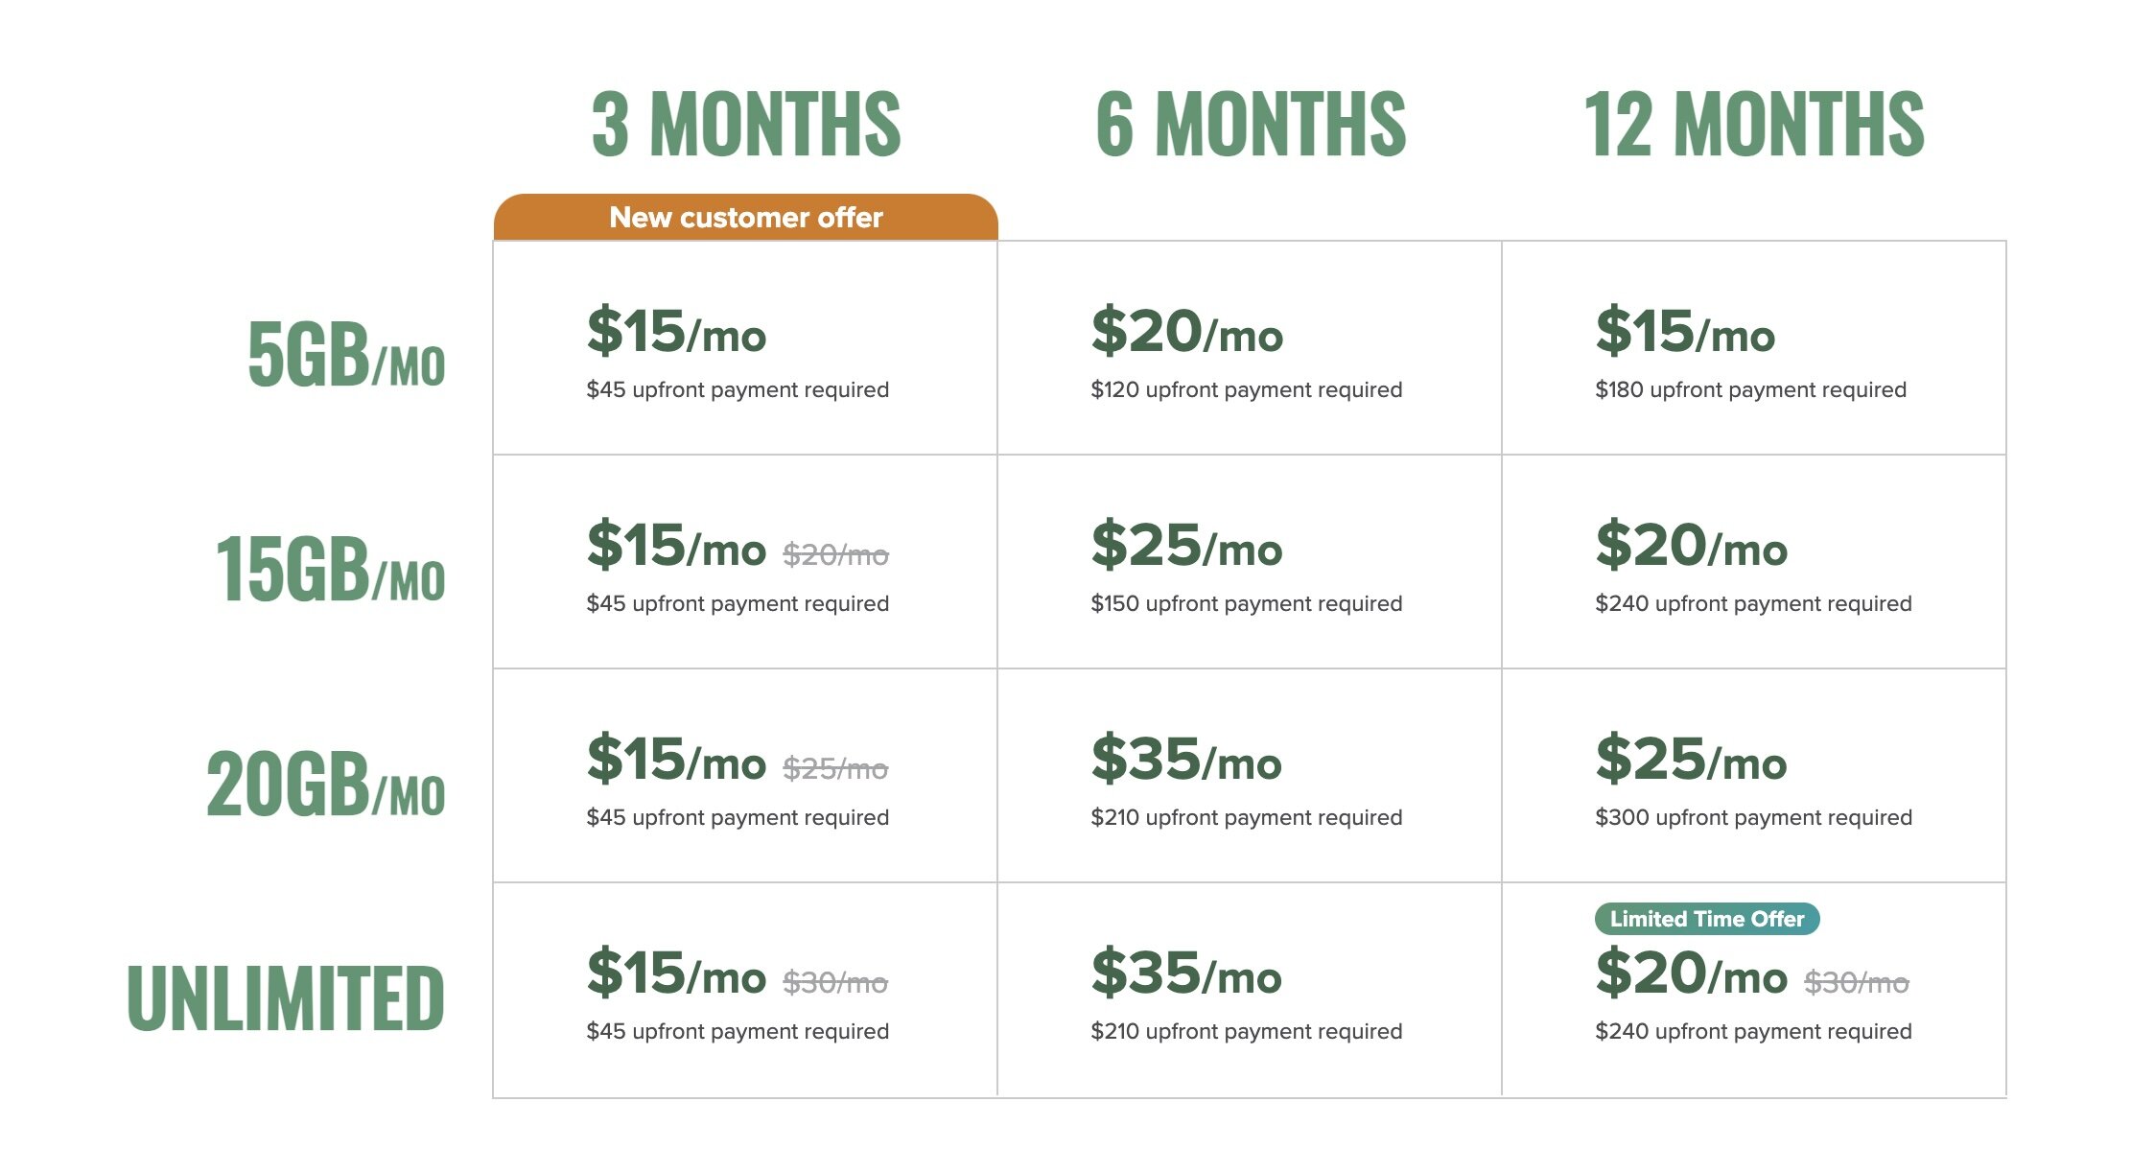Select the 6 Months column header
Image resolution: width=2131 pixels, height=1149 pixels.
point(1250,124)
